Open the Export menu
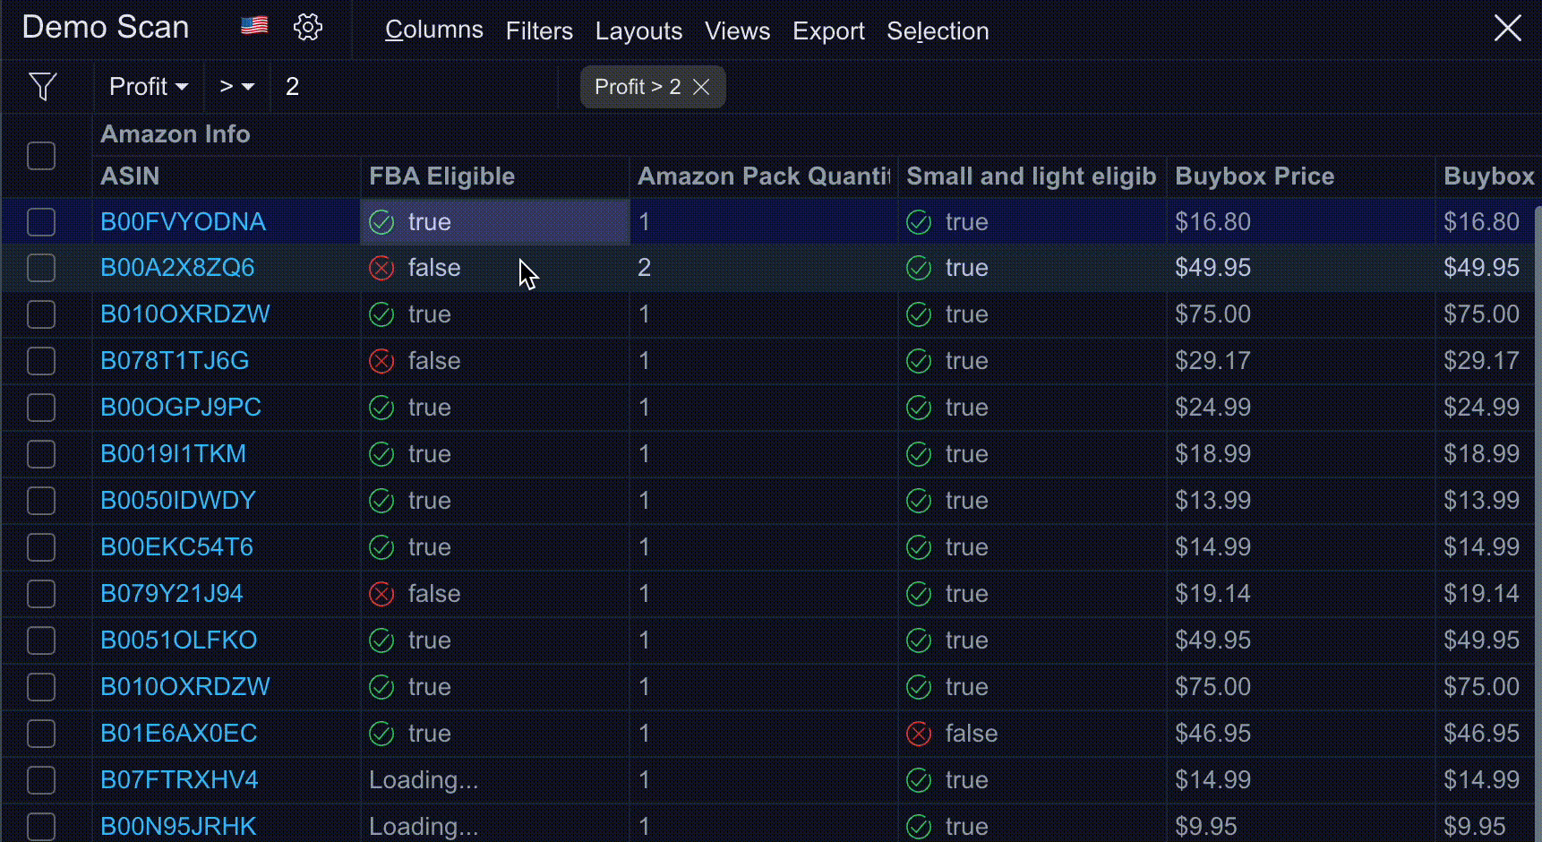Image resolution: width=1542 pixels, height=842 pixels. click(828, 31)
